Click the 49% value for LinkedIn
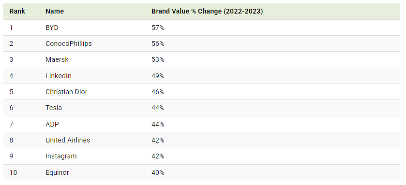 [x=158, y=76]
